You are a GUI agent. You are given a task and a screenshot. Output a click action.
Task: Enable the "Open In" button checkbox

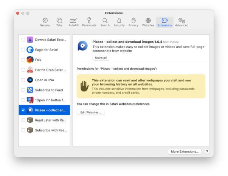[x=23, y=100]
